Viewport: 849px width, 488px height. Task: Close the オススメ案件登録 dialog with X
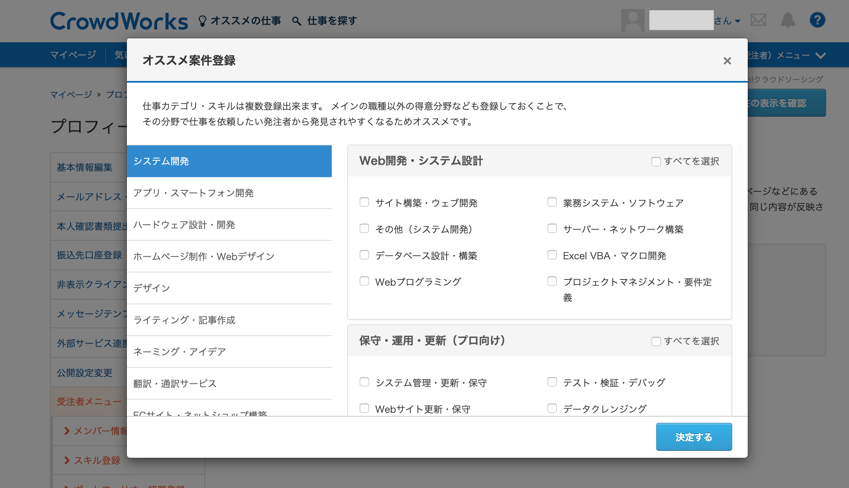tap(727, 61)
